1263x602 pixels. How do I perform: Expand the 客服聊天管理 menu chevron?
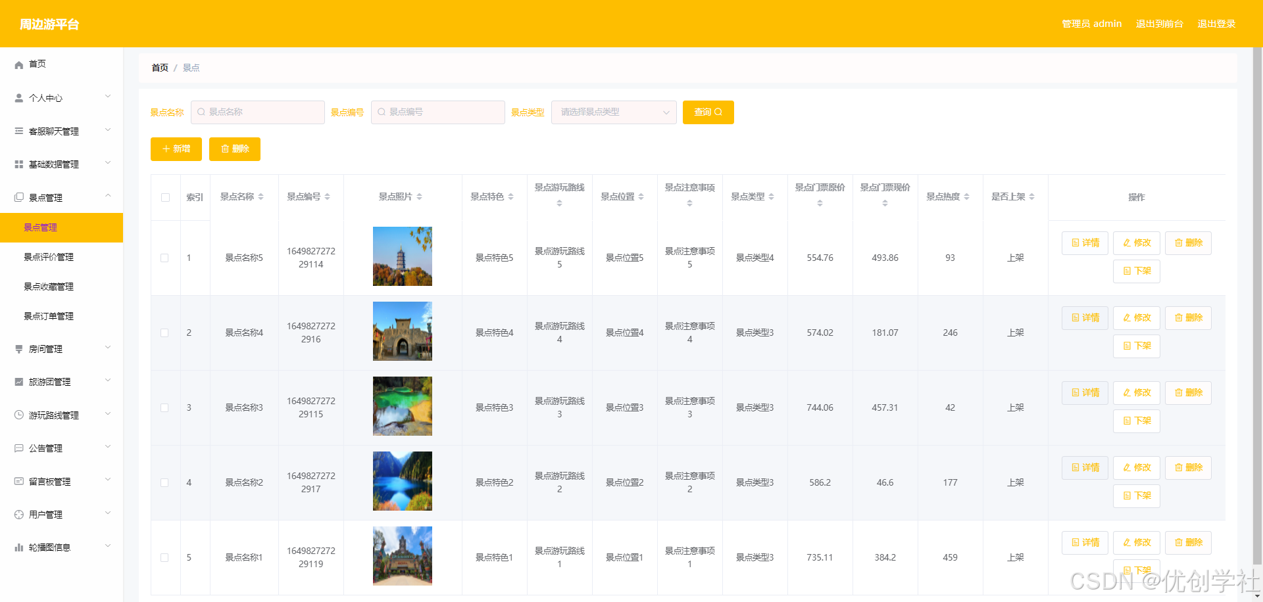coord(108,130)
